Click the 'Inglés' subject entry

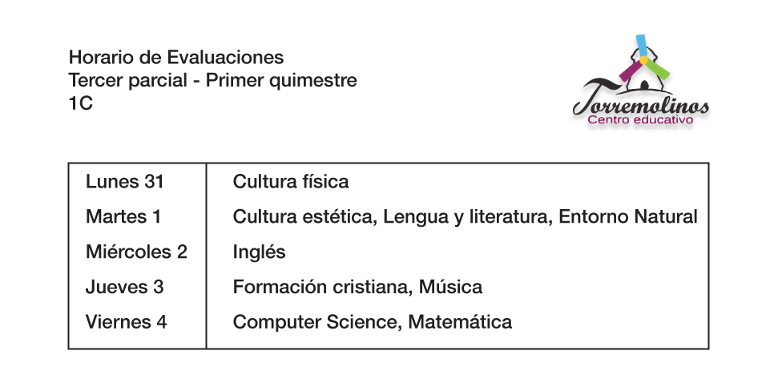259,252
